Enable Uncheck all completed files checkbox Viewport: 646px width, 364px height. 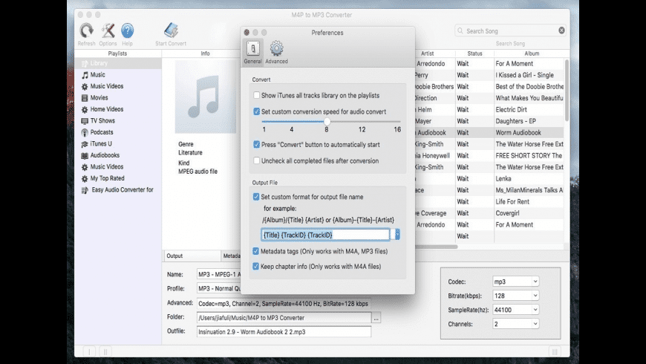pyautogui.click(x=257, y=160)
